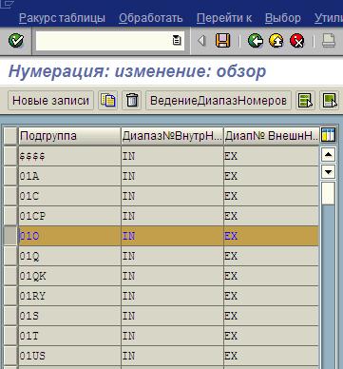Select the 01S row with its selector

pyautogui.click(x=10, y=316)
